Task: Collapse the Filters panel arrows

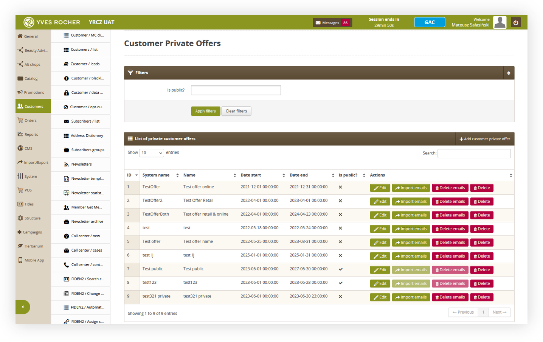Action: pyautogui.click(x=509, y=73)
